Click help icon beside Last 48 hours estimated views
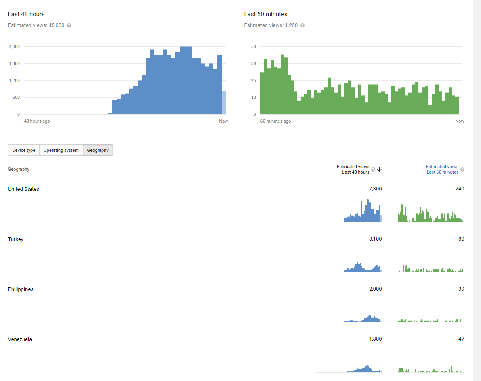 [69, 25]
